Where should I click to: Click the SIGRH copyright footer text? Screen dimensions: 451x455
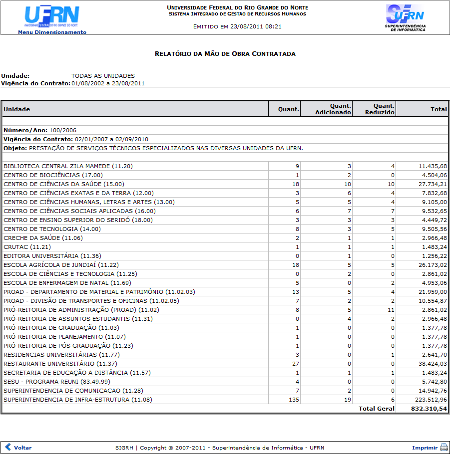[x=220, y=448]
